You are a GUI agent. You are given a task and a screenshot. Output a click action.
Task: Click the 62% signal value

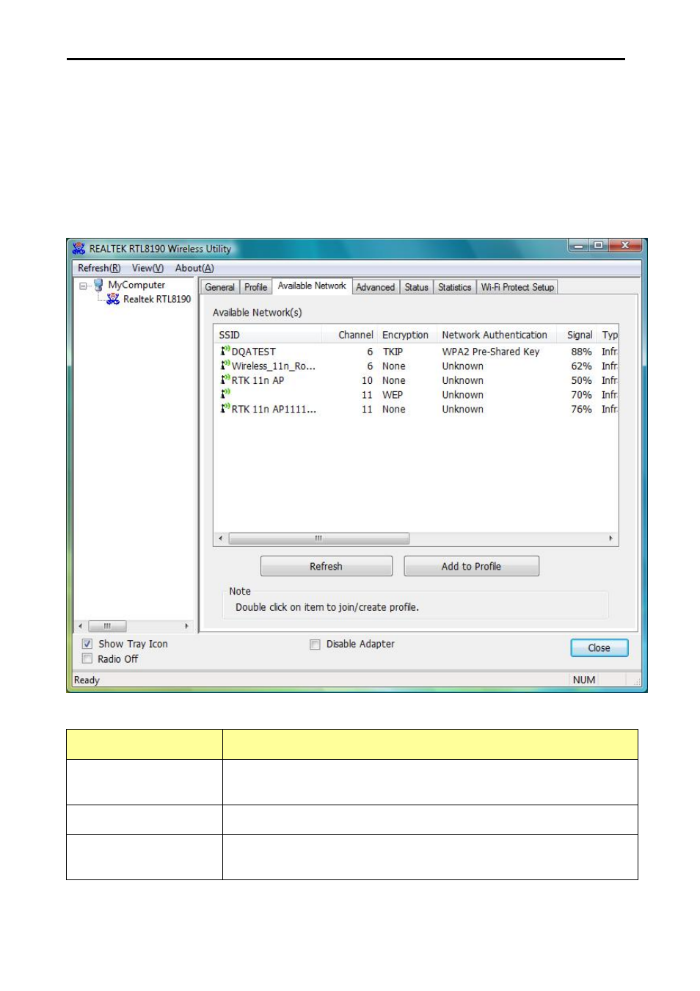click(581, 366)
